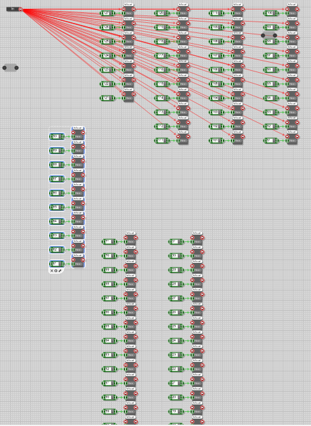311x426 pixels.
Task: Select the In module block
Action: (x=13, y=9)
